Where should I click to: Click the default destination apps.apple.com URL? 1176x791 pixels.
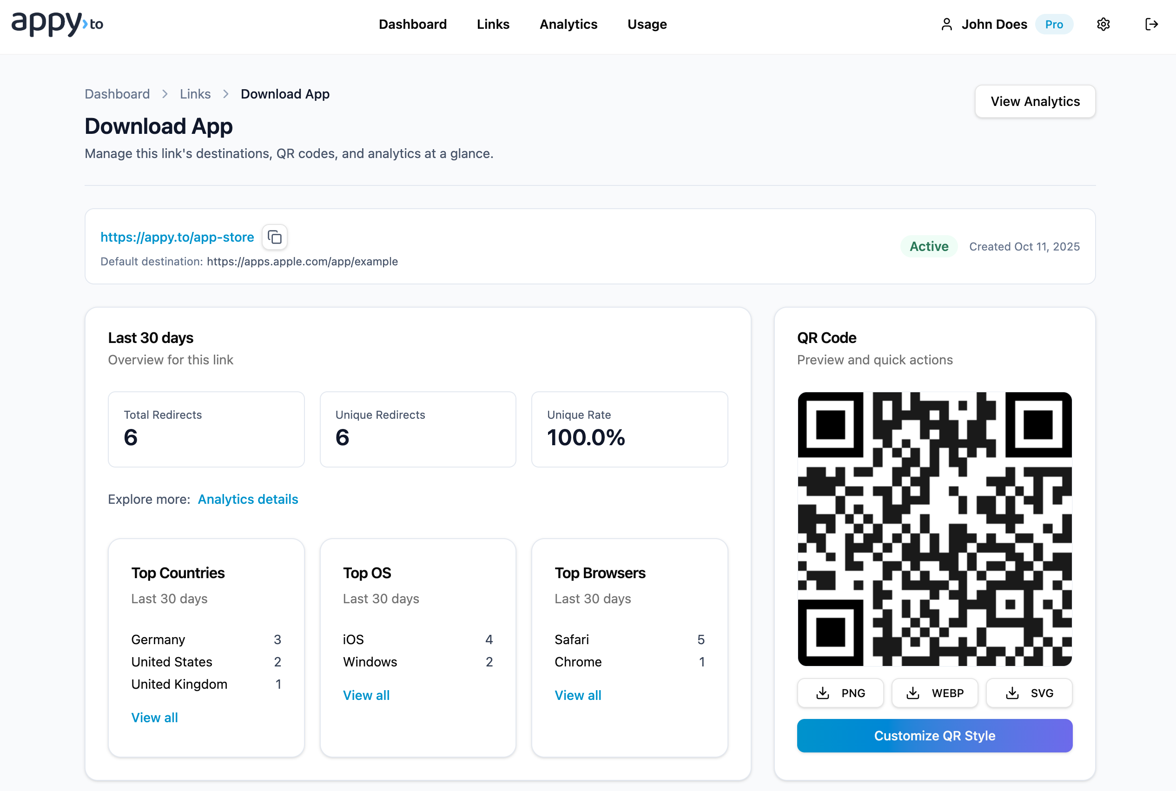click(302, 261)
